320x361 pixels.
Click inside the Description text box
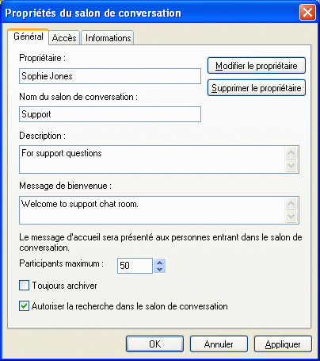(x=152, y=159)
